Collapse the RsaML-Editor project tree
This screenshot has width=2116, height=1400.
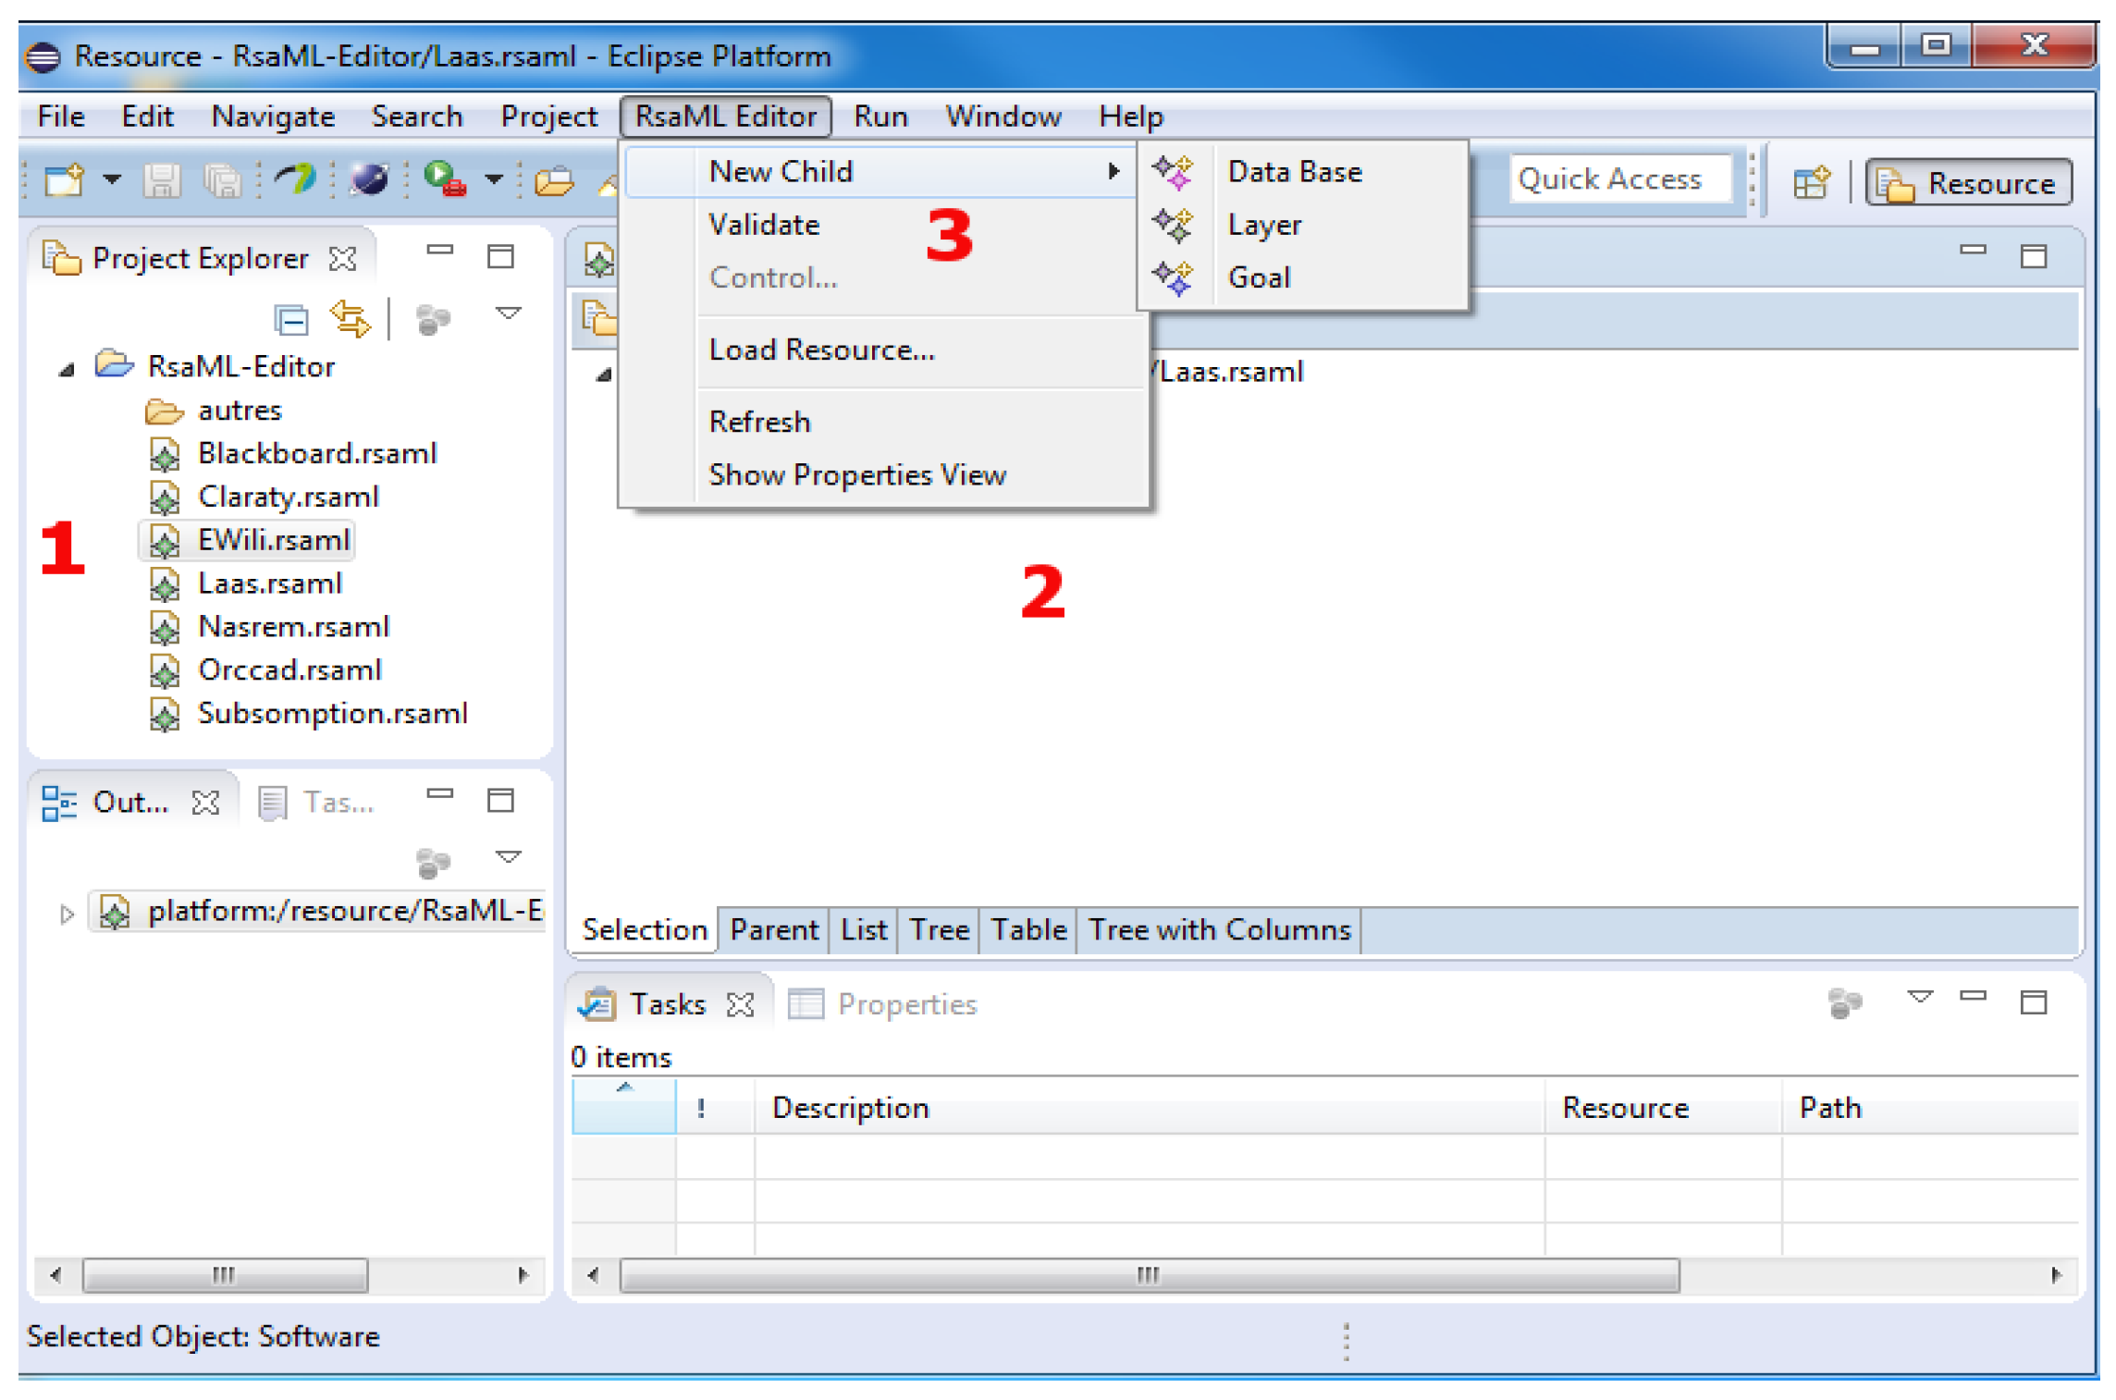pyautogui.click(x=67, y=370)
